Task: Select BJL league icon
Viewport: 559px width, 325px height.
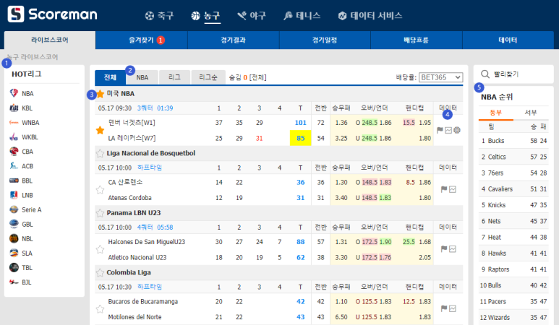Action: (x=14, y=282)
